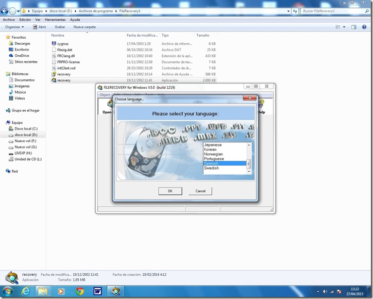Viewport: 373px width, 299px height.
Task: Open the Archivo menu
Action: pos(9,20)
